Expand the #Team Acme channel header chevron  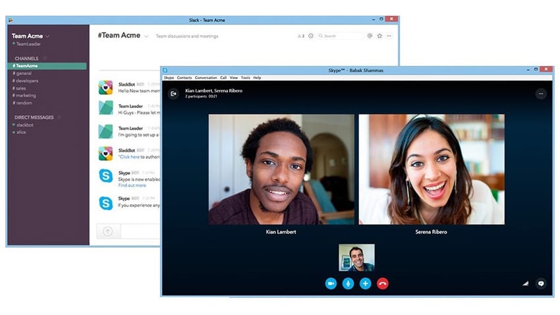pos(146,36)
